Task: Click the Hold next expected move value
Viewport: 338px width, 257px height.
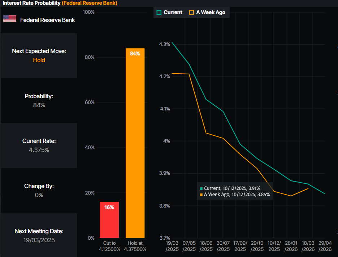Action: point(39,60)
